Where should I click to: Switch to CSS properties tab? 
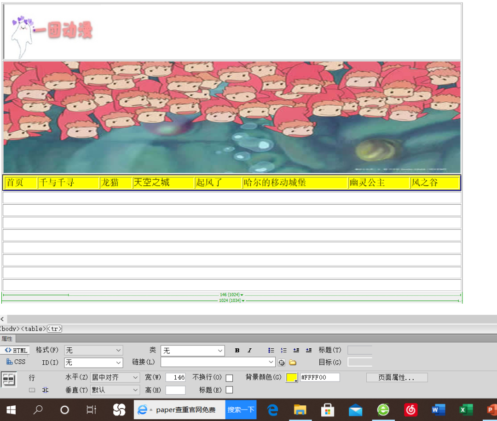tap(16, 362)
